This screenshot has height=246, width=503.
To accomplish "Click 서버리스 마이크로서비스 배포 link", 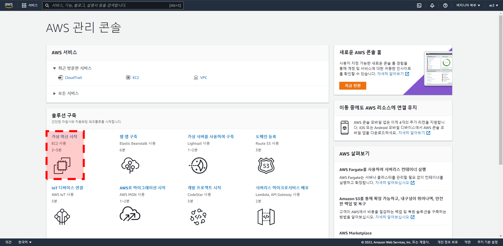I will [282, 188].
